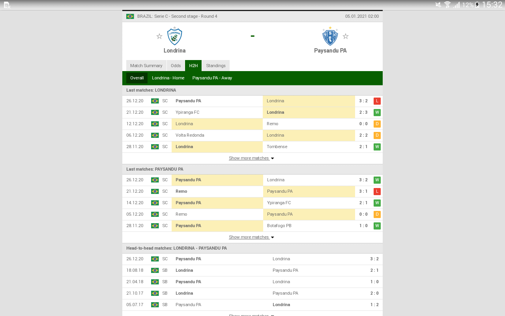505x316 pixels.
Task: Open the 05.07.17 Paysandu 1:2 Londrina match
Action: (252, 305)
